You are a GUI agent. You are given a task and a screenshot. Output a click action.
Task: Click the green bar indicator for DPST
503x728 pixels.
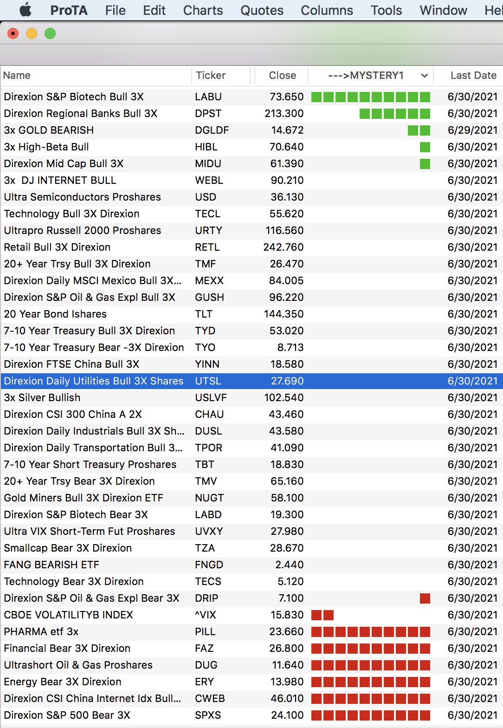pyautogui.click(x=395, y=113)
